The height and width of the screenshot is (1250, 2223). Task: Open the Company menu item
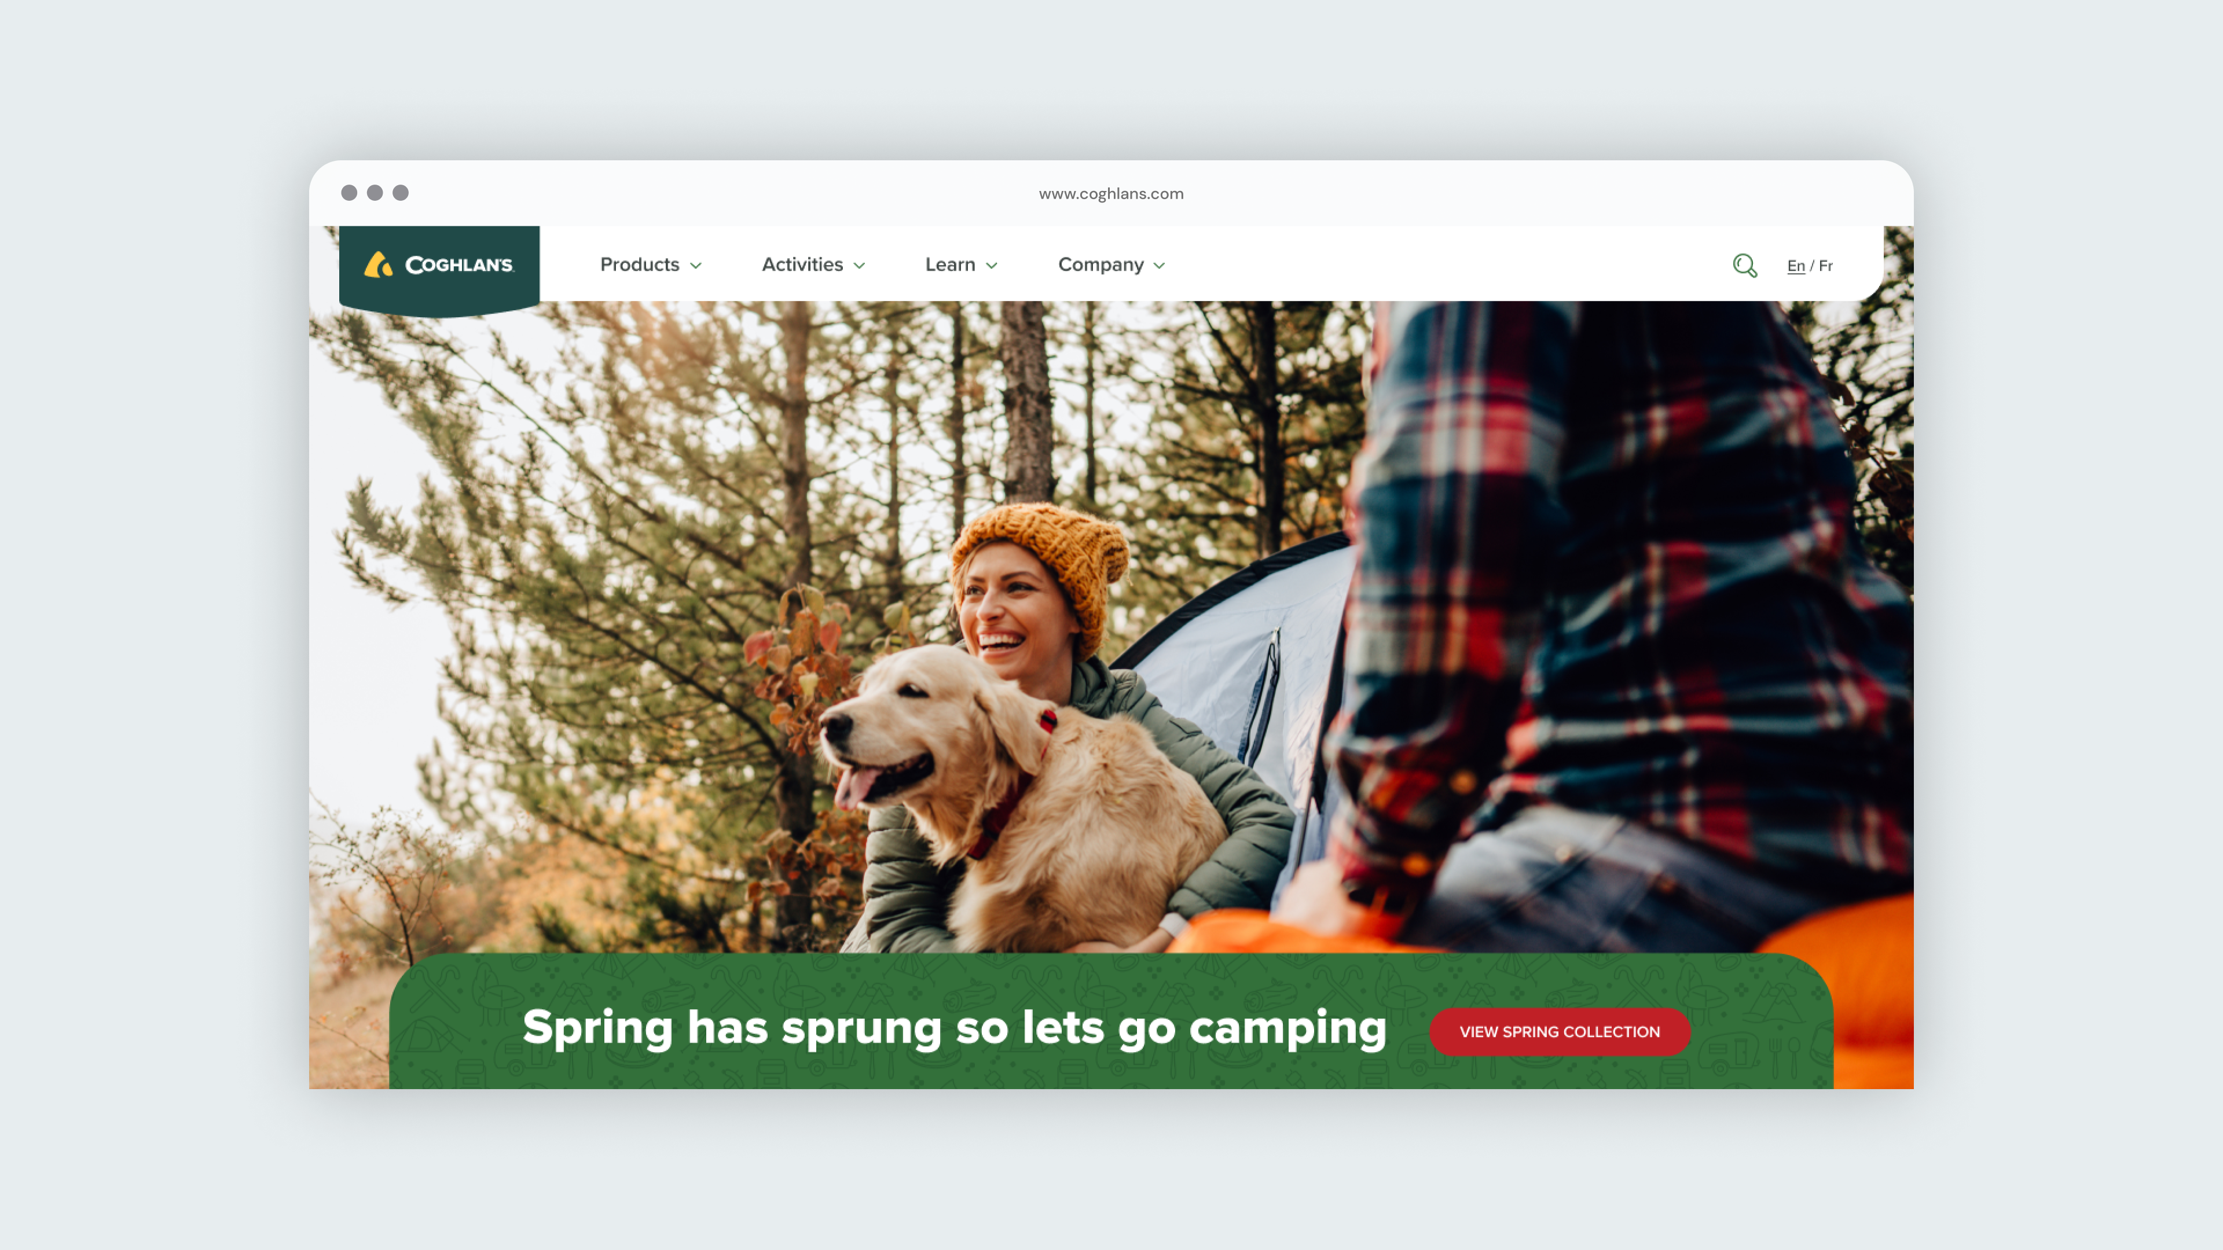[1101, 265]
